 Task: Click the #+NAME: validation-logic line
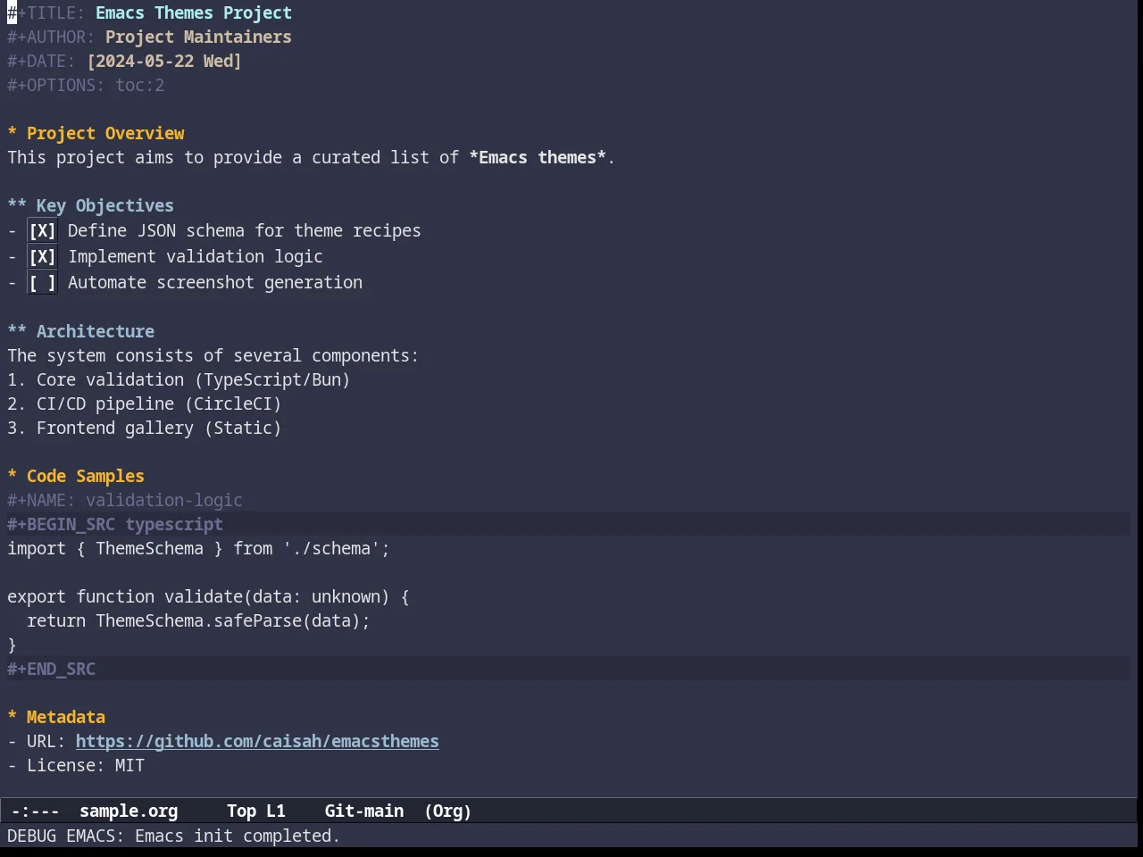tap(125, 500)
